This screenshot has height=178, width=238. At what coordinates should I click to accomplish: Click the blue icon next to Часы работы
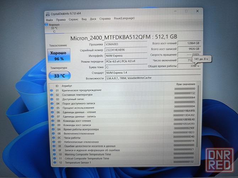click(52, 137)
